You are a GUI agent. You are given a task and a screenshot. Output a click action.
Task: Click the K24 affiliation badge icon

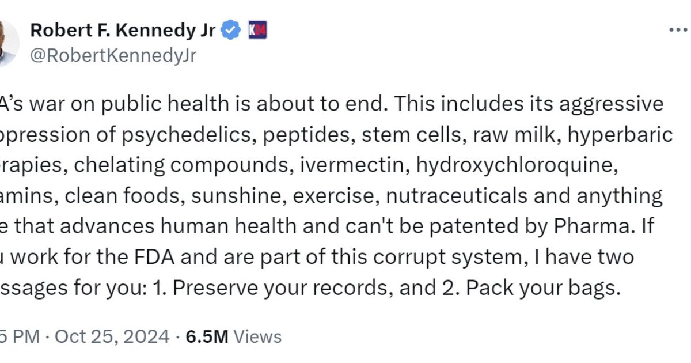click(257, 29)
